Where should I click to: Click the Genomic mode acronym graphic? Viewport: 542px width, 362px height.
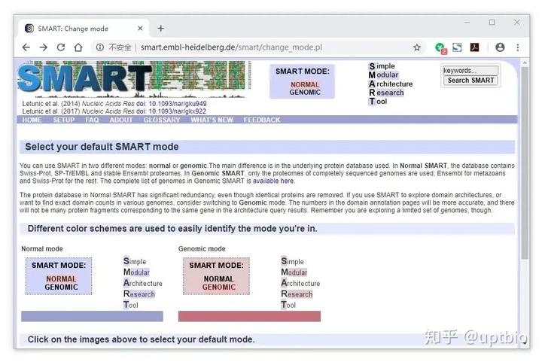point(300,283)
